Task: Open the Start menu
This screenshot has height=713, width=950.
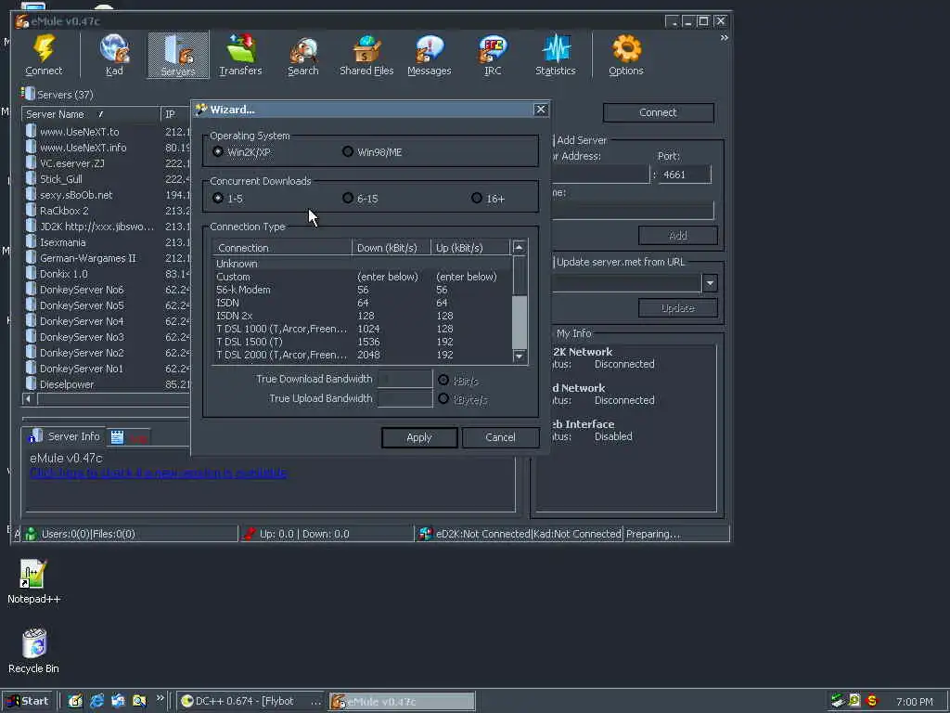Action: tap(28, 701)
